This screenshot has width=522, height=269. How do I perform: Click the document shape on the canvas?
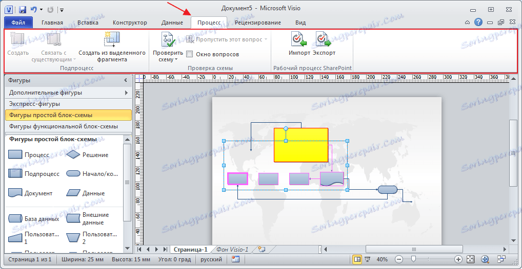332,178
